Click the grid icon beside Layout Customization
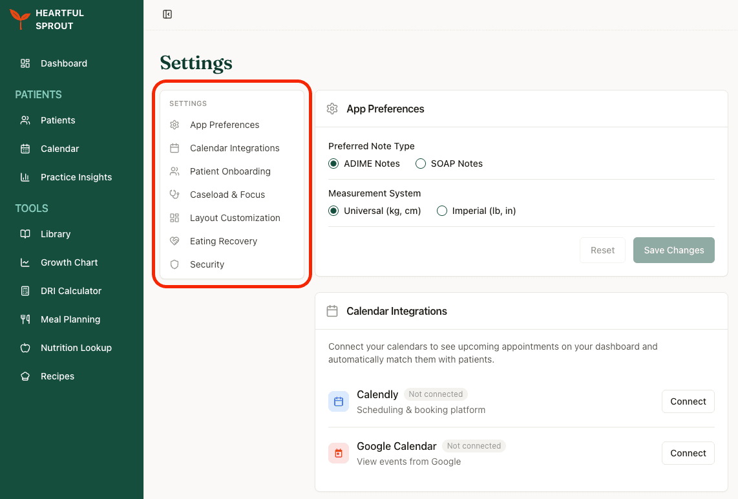Image resolution: width=738 pixels, height=499 pixels. tap(174, 218)
